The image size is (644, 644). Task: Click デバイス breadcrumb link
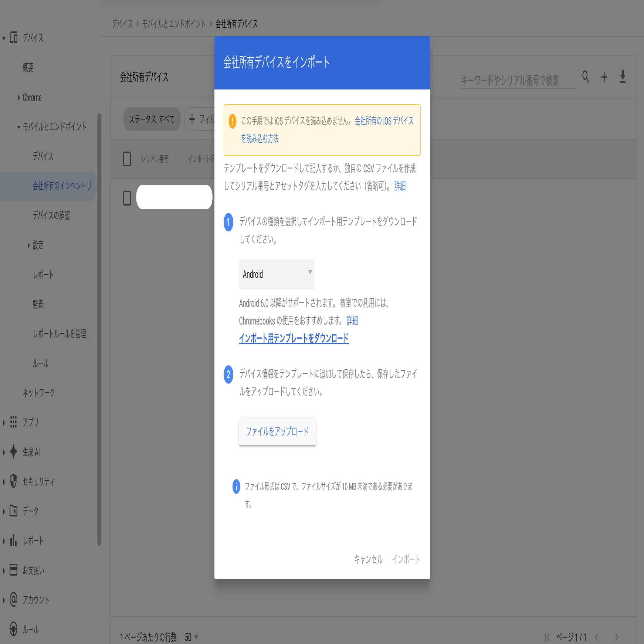tap(122, 24)
